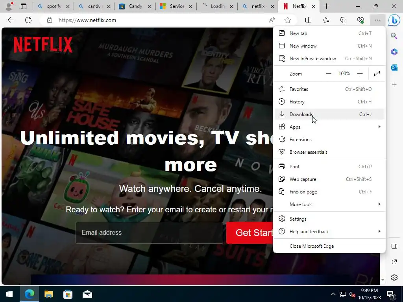The height and width of the screenshot is (302, 403).
Task: Toggle the sidebar hide/show panel icon
Action: 394,246
